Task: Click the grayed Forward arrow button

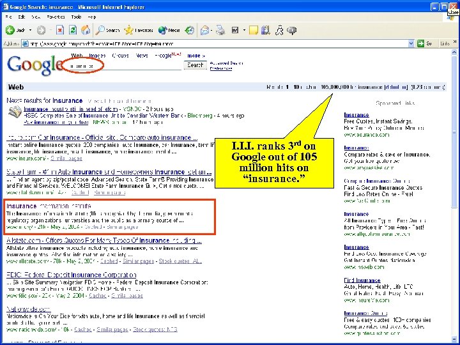Action: click(41, 30)
